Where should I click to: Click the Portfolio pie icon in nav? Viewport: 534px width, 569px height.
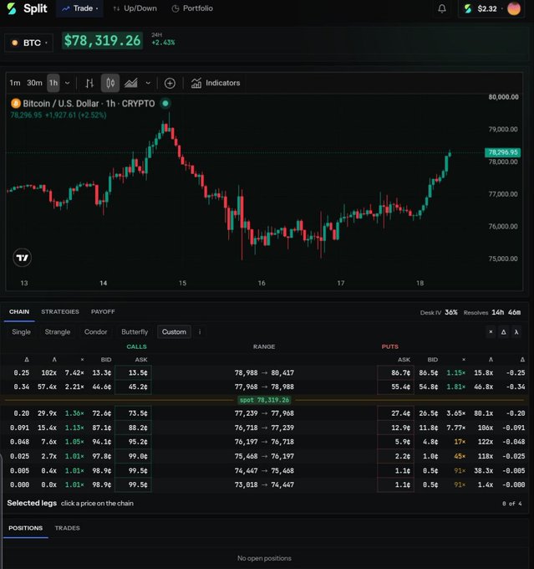(175, 8)
